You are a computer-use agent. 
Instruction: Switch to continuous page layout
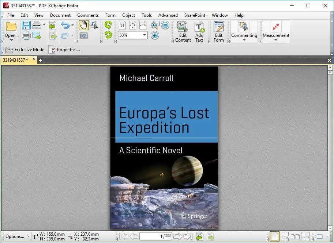285,236
